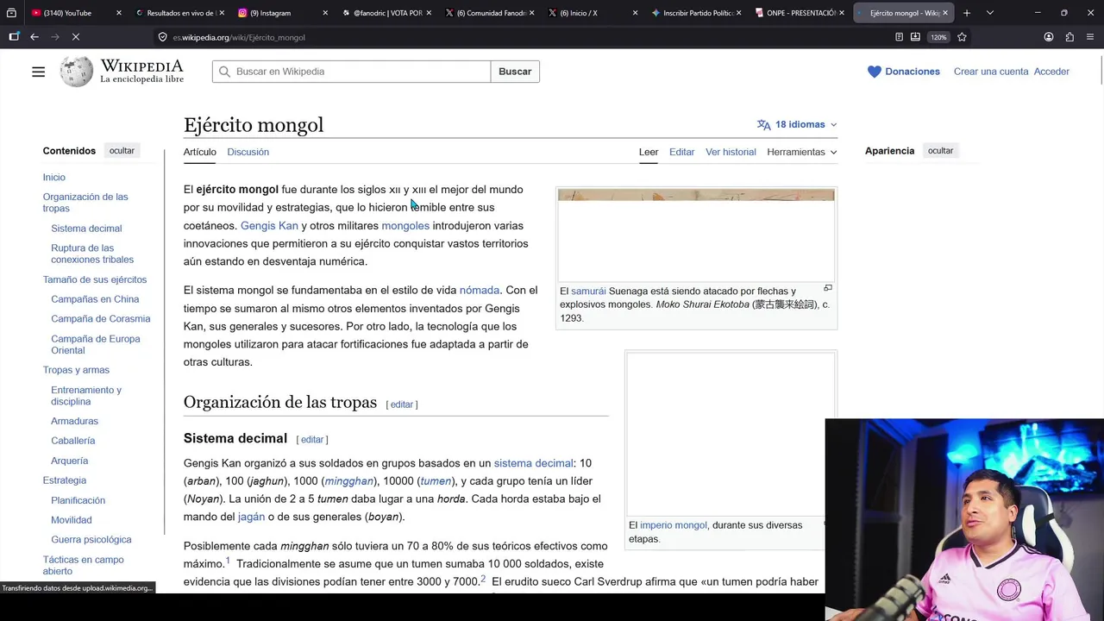Follow the sistema decimal link in Sistema decimal section
The image size is (1104, 621).
[534, 463]
